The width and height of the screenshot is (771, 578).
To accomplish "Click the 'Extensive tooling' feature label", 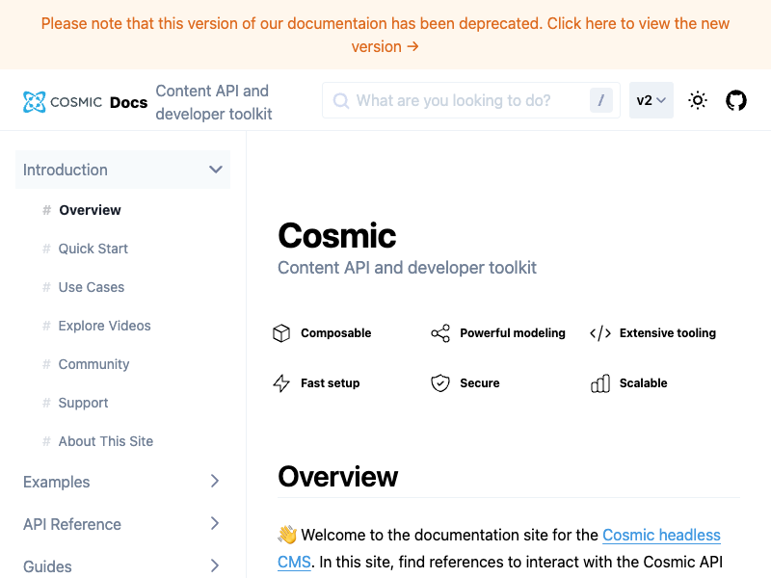I will 668,333.
